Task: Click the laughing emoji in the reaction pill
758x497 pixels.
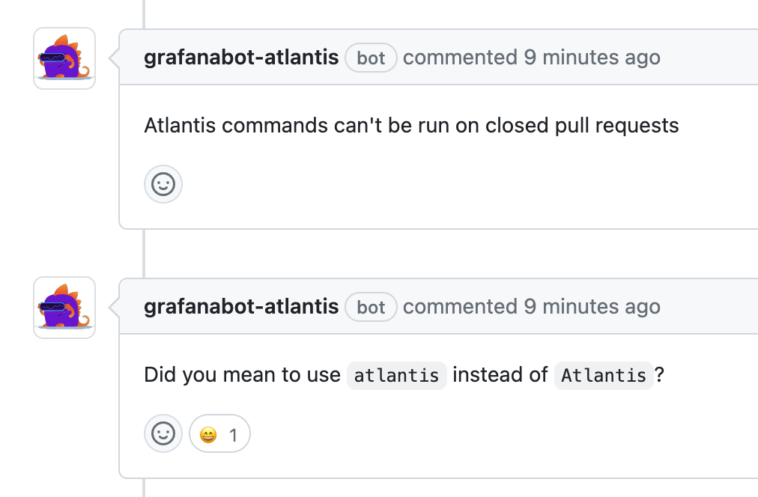Action: pyautogui.click(x=208, y=433)
